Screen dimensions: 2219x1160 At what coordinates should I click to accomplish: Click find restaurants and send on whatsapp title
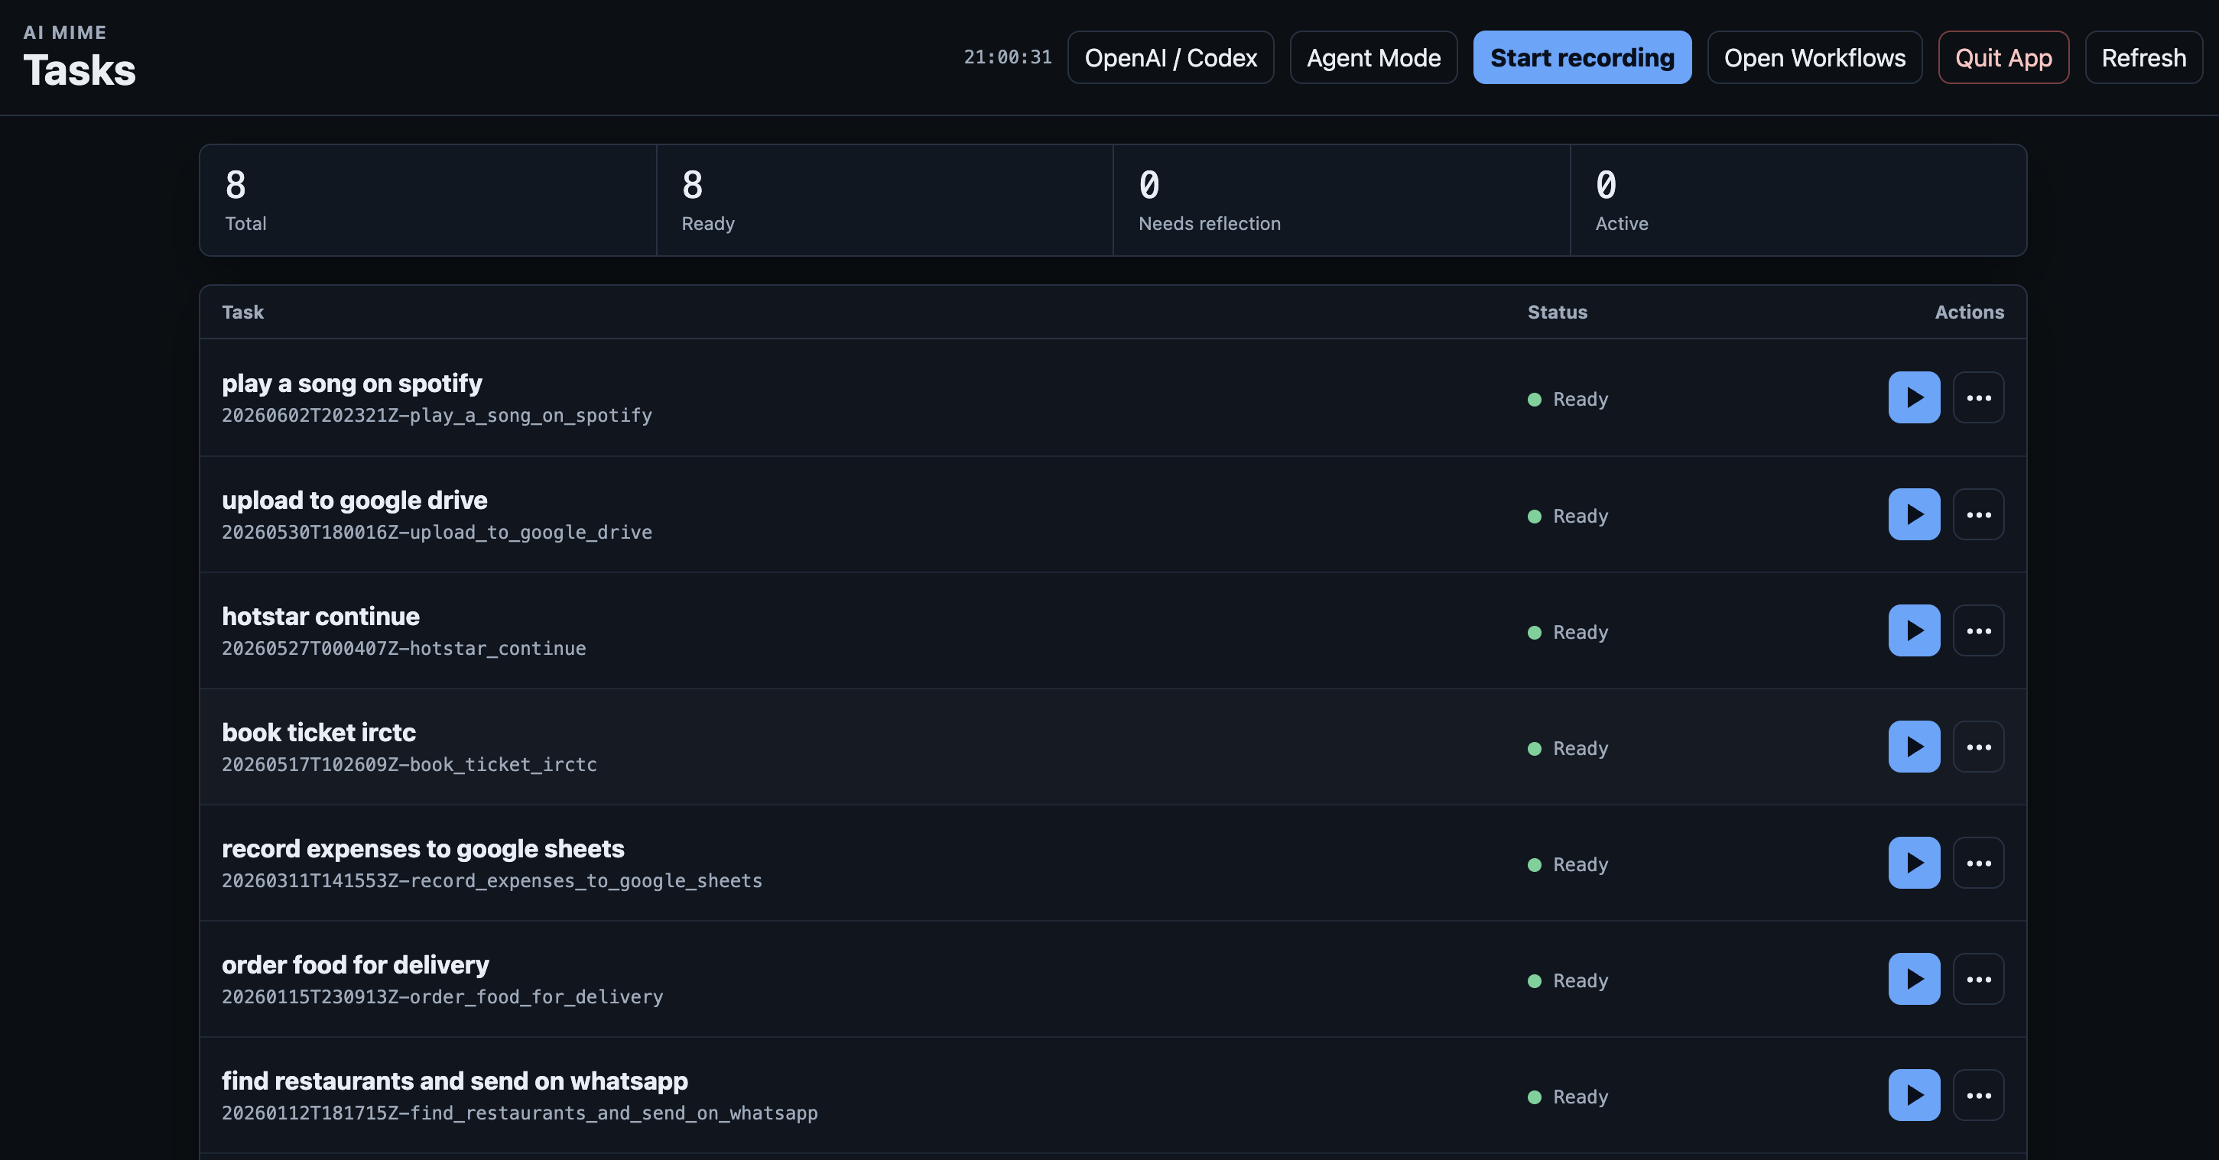(455, 1081)
